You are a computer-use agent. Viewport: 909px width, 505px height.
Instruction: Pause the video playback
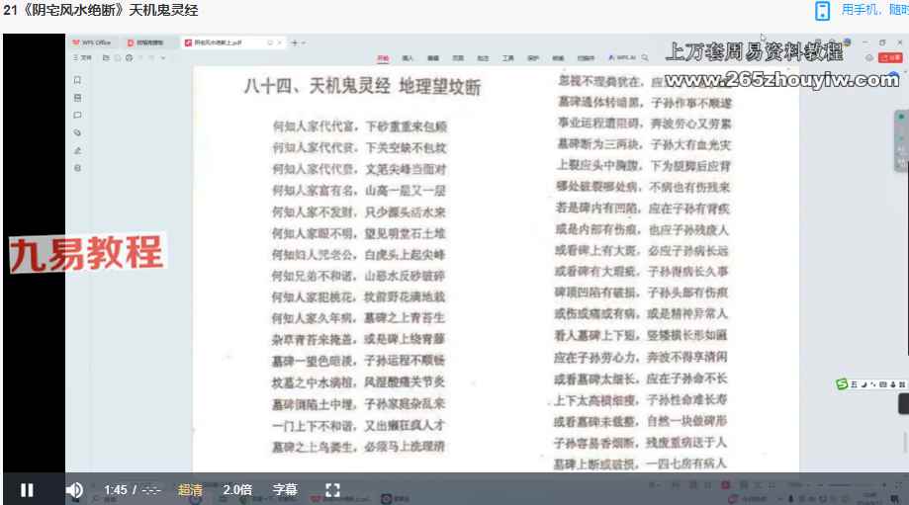pos(27,490)
